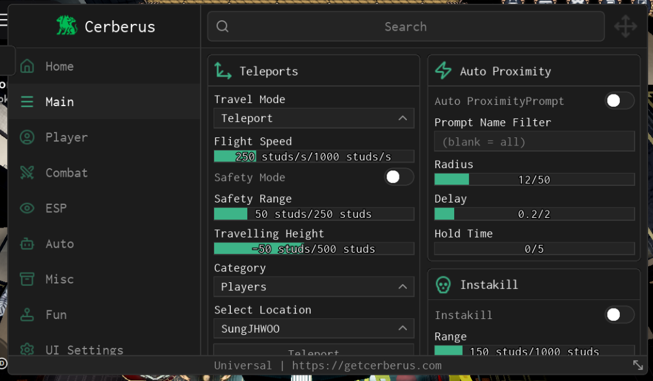Click the Misc archive box icon
Viewport: 653px width, 381px height.
[x=27, y=279]
